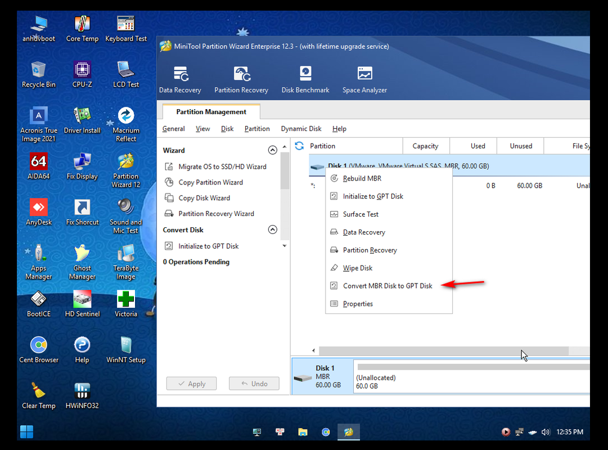Click the volume icon in system tray
Image resolution: width=608 pixels, height=450 pixels.
coord(546,432)
